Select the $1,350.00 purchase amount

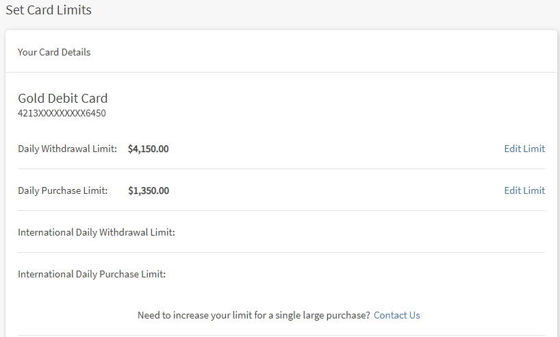pos(148,190)
